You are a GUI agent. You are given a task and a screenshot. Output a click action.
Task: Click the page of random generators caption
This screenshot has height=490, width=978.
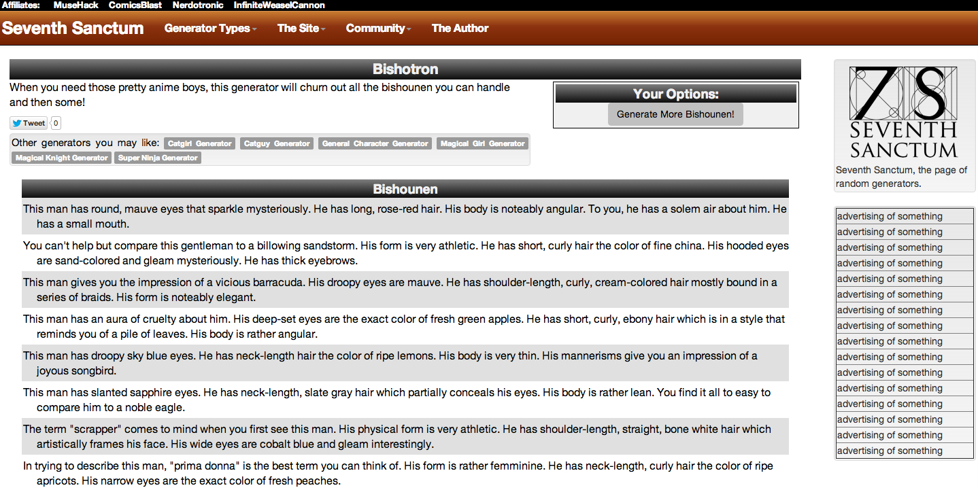click(901, 177)
